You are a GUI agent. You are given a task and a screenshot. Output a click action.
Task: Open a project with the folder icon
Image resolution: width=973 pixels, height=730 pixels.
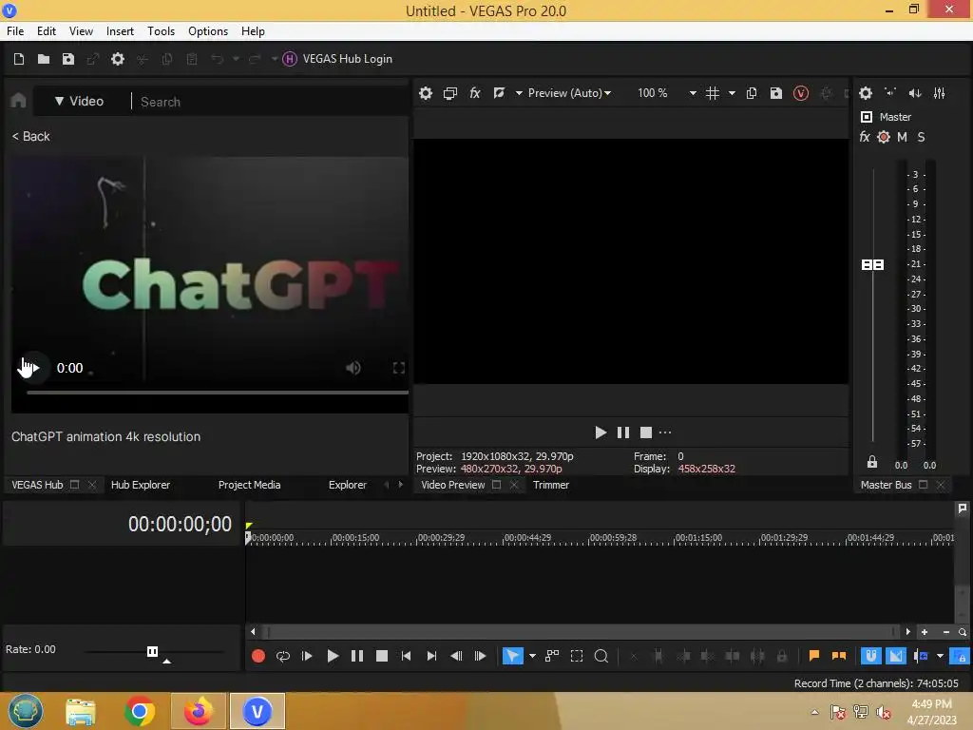pyautogui.click(x=44, y=59)
